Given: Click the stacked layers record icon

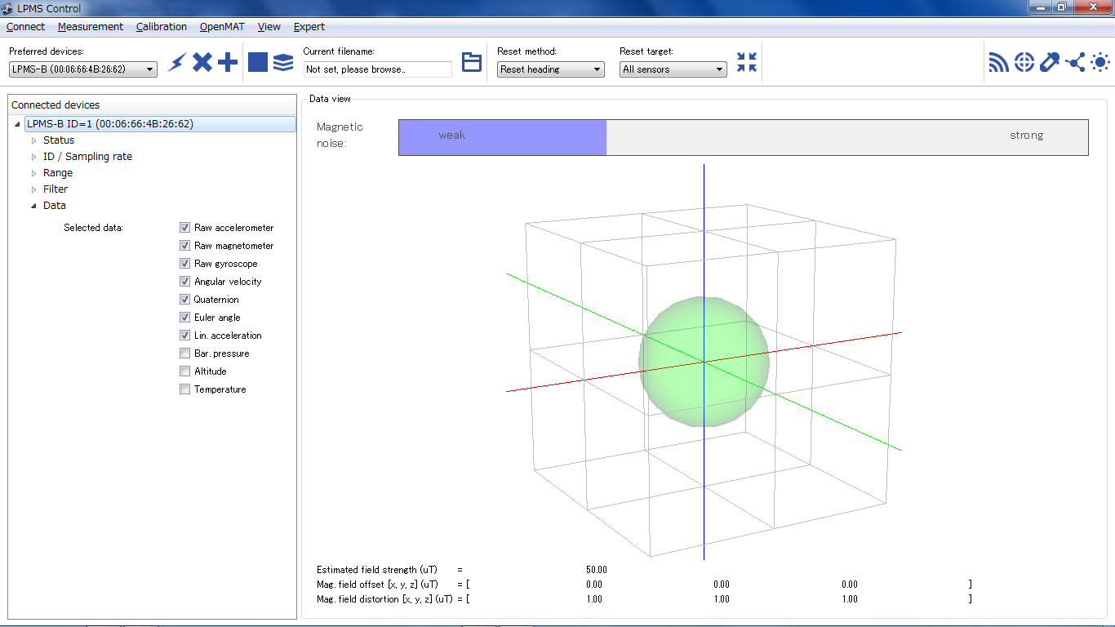Looking at the screenshot, I should (283, 62).
